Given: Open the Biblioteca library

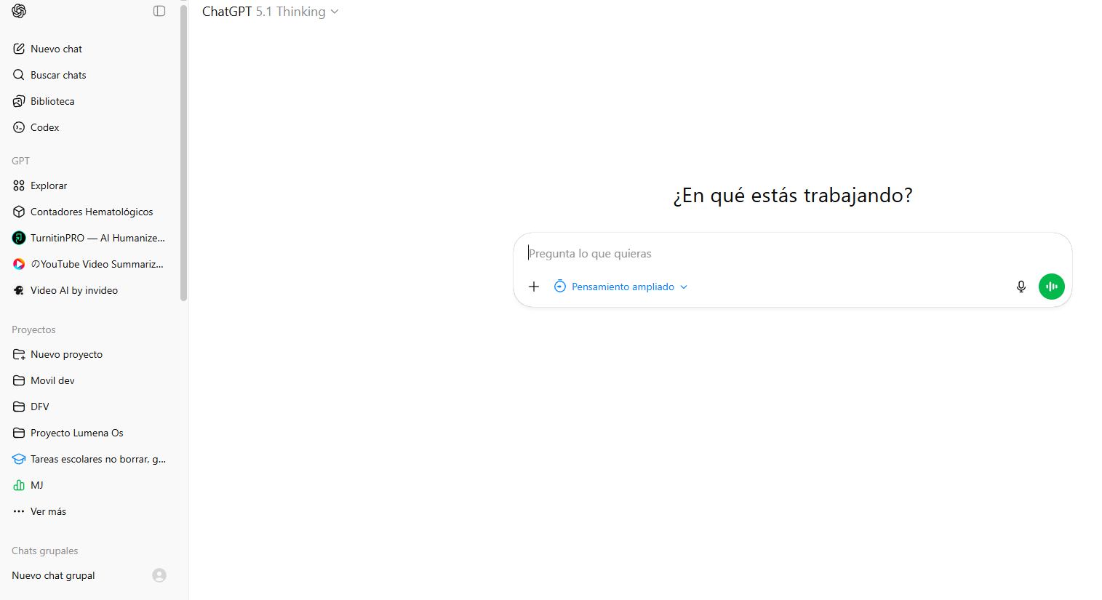Looking at the screenshot, I should click(x=52, y=101).
